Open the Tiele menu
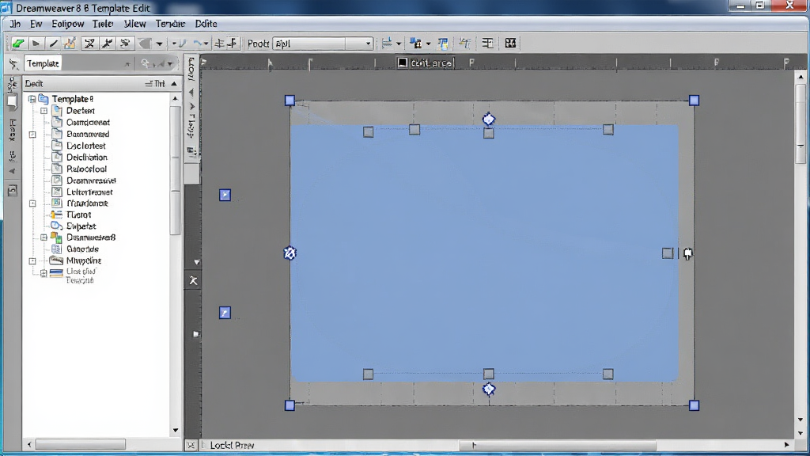The width and height of the screenshot is (810, 456). point(103,24)
